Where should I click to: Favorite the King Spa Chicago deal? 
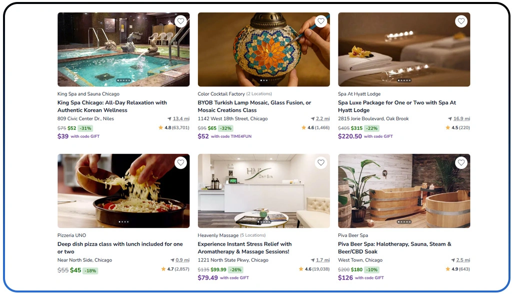tap(180, 21)
